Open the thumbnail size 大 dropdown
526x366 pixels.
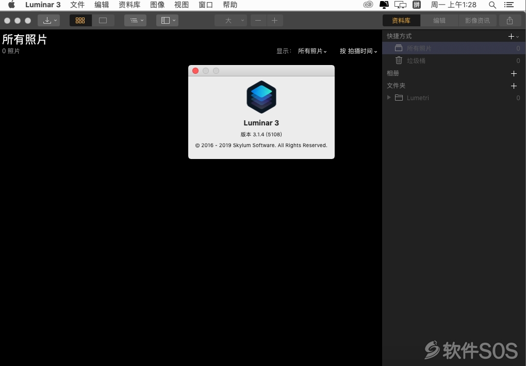(231, 21)
